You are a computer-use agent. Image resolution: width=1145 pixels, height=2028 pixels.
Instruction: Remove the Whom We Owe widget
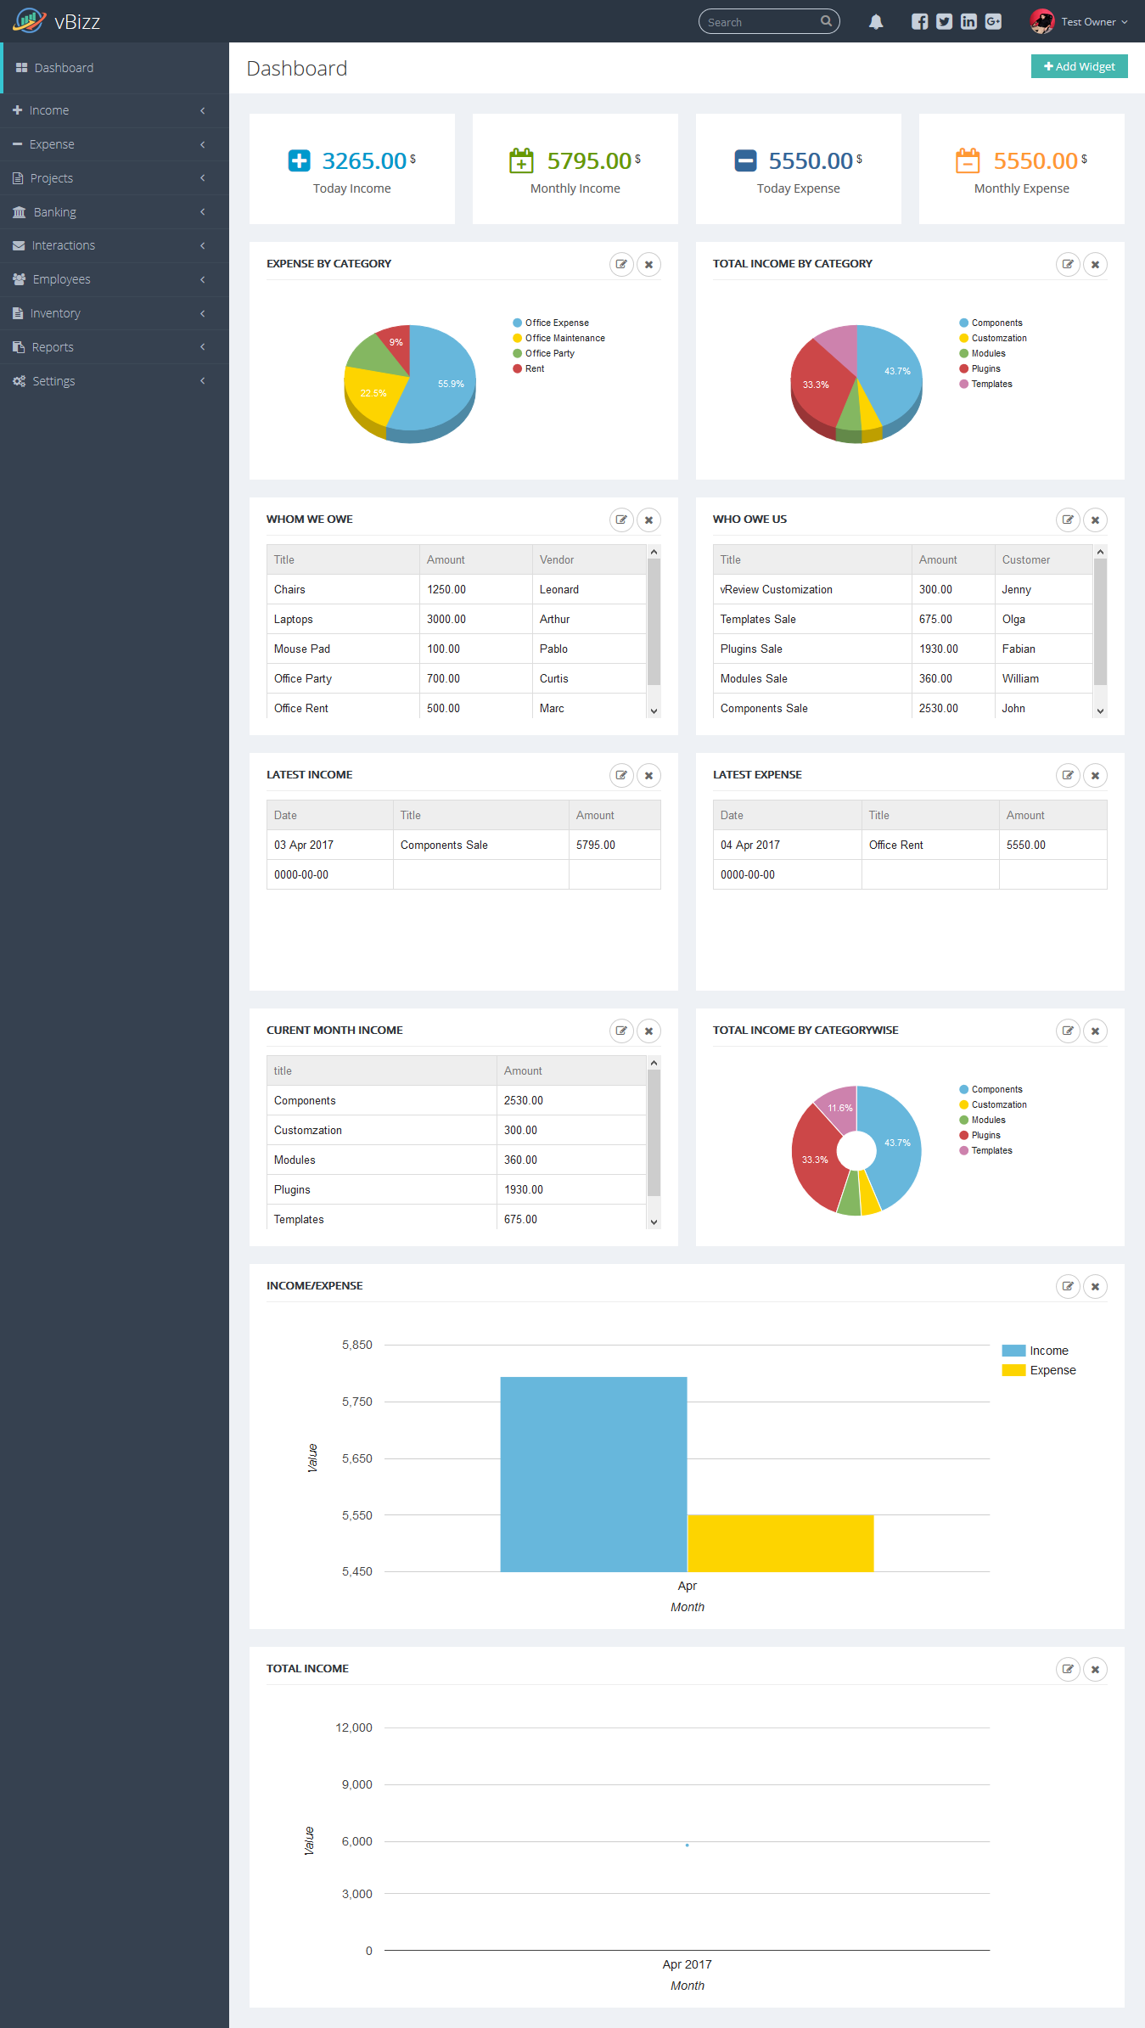click(x=648, y=520)
